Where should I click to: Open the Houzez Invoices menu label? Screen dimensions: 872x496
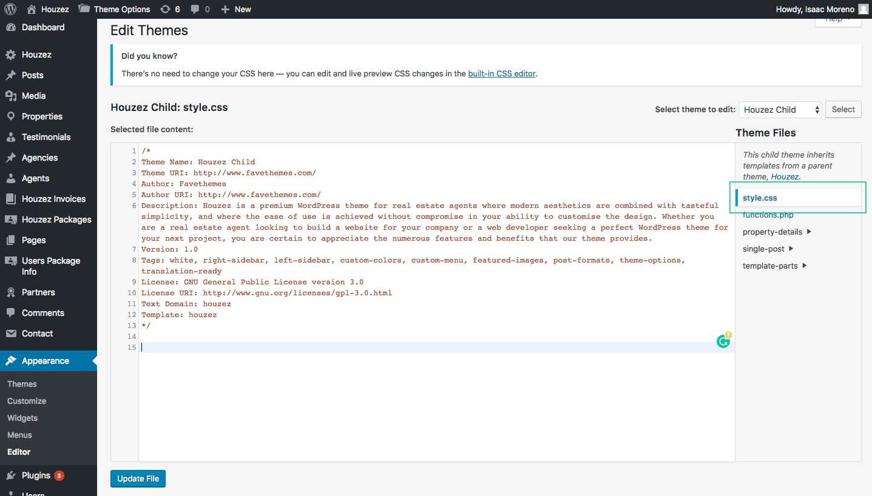coord(53,199)
